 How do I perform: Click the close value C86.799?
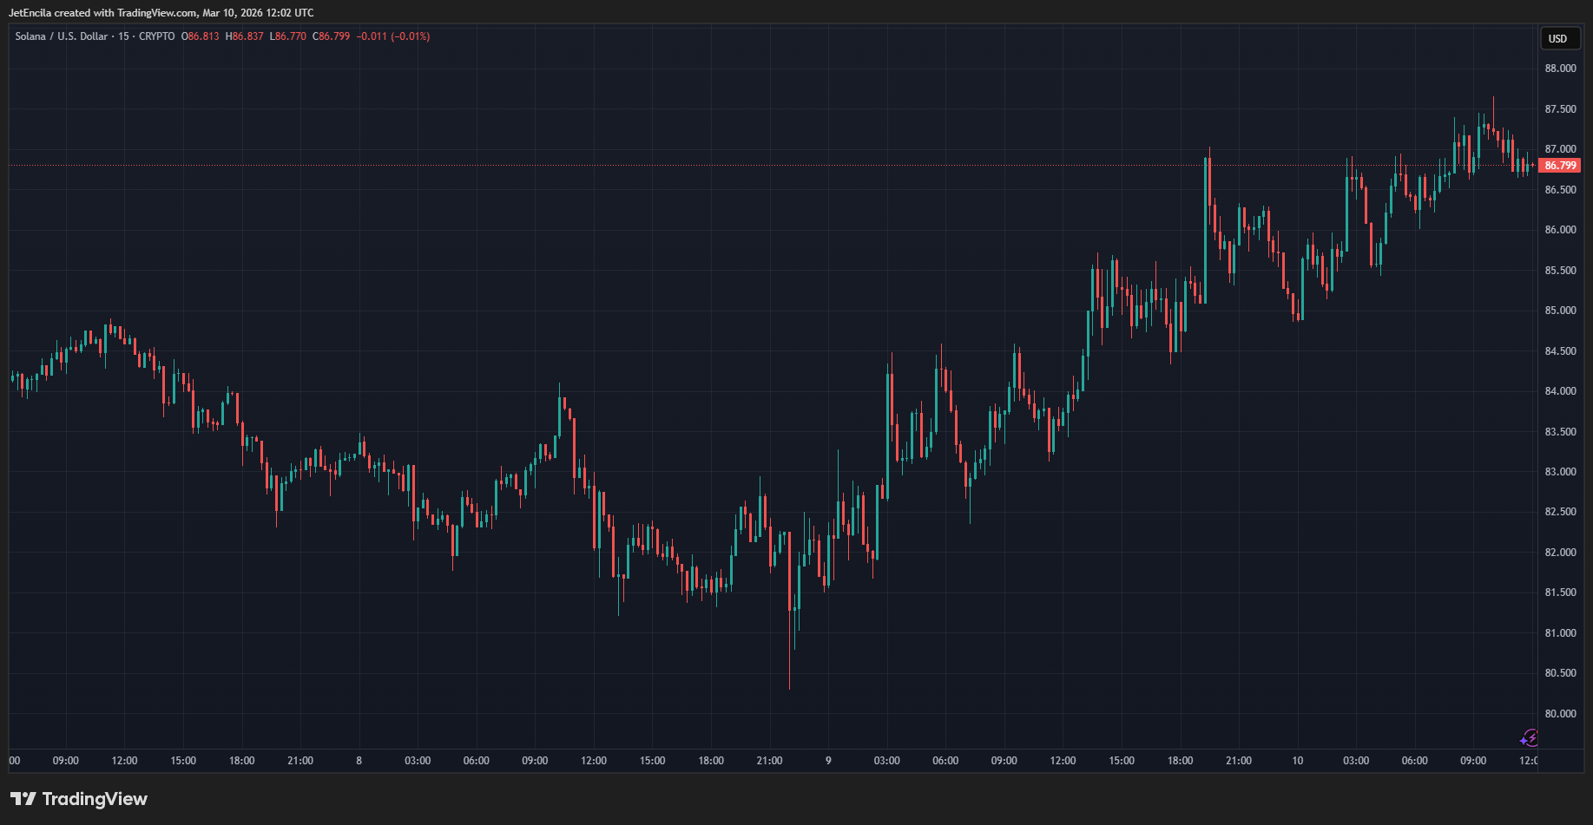tap(332, 36)
